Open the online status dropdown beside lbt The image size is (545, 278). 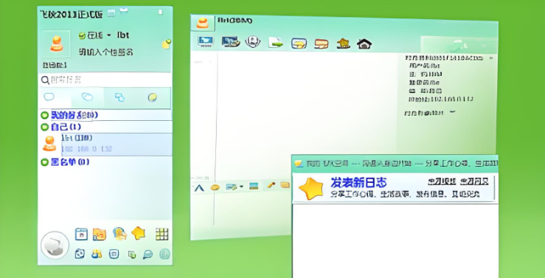(x=109, y=35)
